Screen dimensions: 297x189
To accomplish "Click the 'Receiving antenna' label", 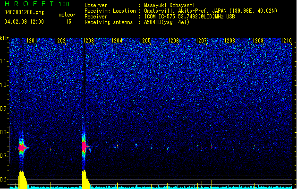I will click(109, 22).
